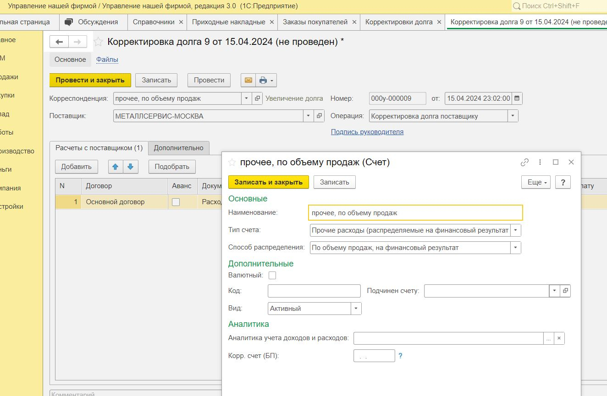Open the Еще menu in dialog
This screenshot has width=607, height=396.
tap(535, 182)
